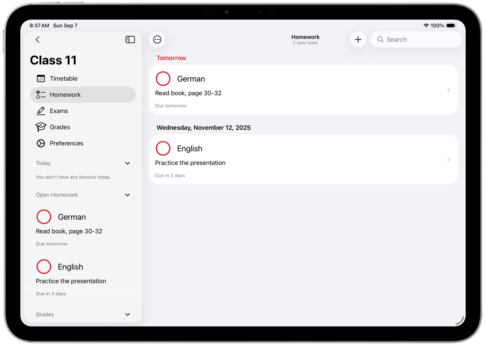
Task: Click the Exams pencil icon
Action: [x=41, y=111]
